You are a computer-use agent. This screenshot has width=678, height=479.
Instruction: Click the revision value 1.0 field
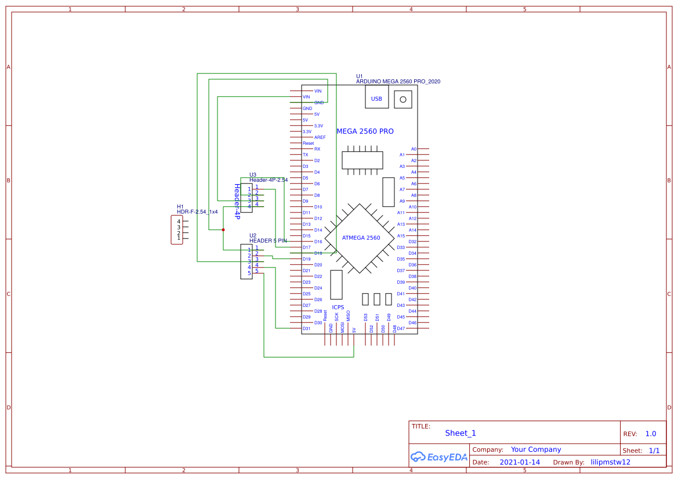[650, 433]
